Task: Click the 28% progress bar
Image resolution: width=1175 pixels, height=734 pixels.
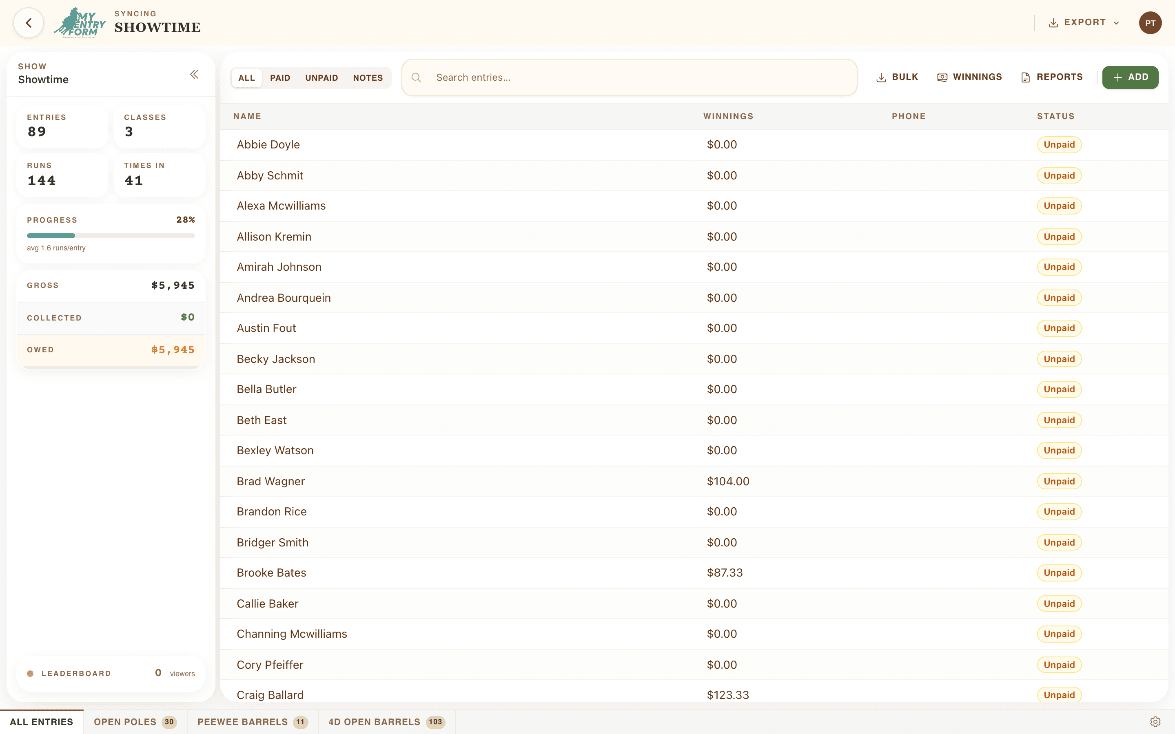Action: pos(111,236)
